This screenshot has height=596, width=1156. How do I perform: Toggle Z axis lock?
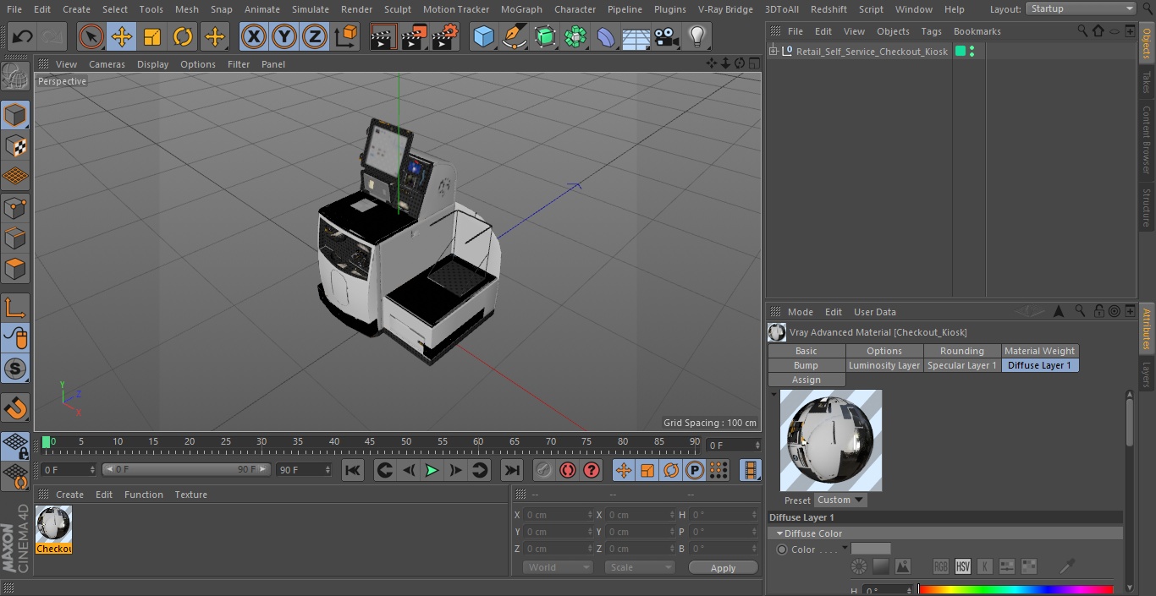(315, 36)
